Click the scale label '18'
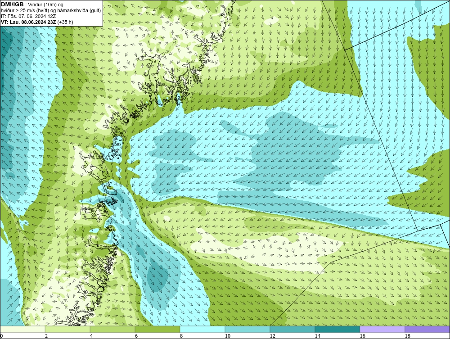The image size is (450, 339). pos(408,336)
